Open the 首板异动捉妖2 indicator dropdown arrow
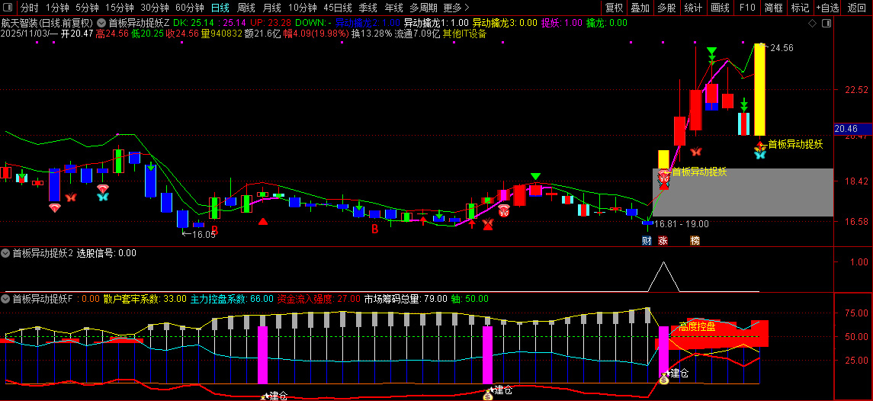Viewport: 873px width, 401px height. point(6,253)
